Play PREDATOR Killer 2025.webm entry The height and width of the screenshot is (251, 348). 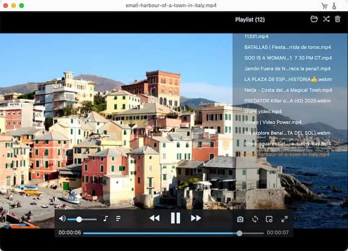coord(287,101)
